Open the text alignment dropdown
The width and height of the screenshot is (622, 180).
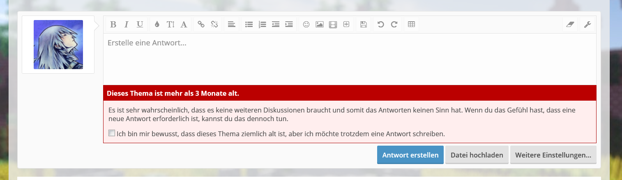click(232, 25)
